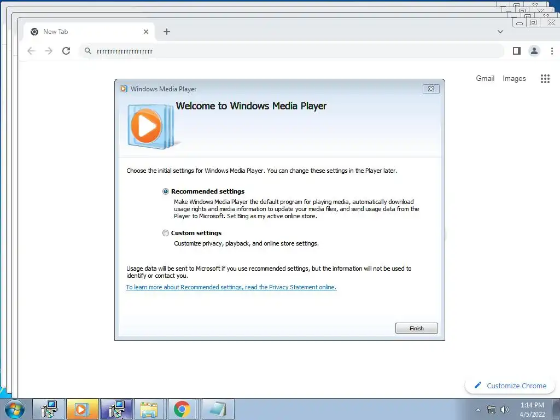Click the Finish button
This screenshot has height=420, width=560.
(416, 328)
